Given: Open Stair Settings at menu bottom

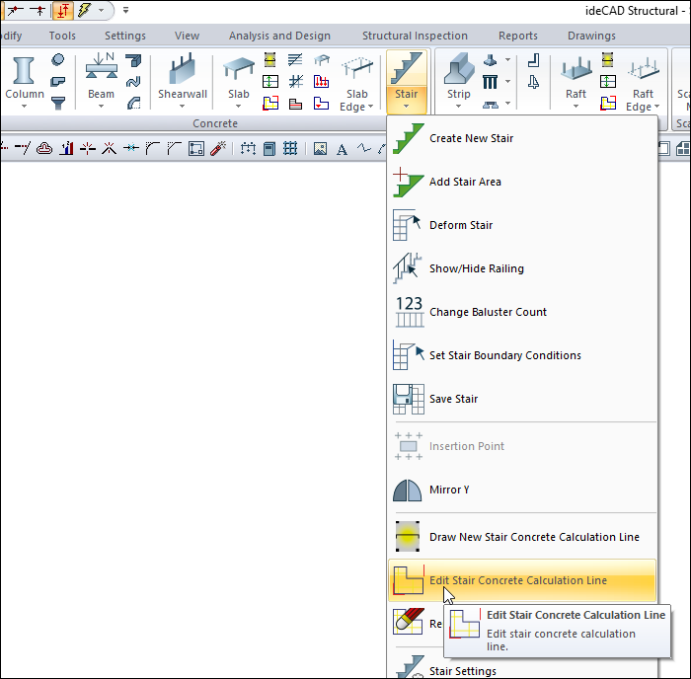Looking at the screenshot, I should (462, 671).
